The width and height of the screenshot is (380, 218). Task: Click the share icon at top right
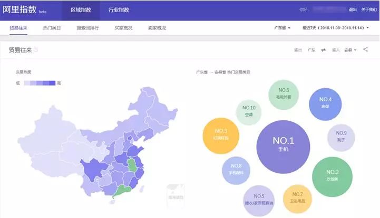point(366,50)
